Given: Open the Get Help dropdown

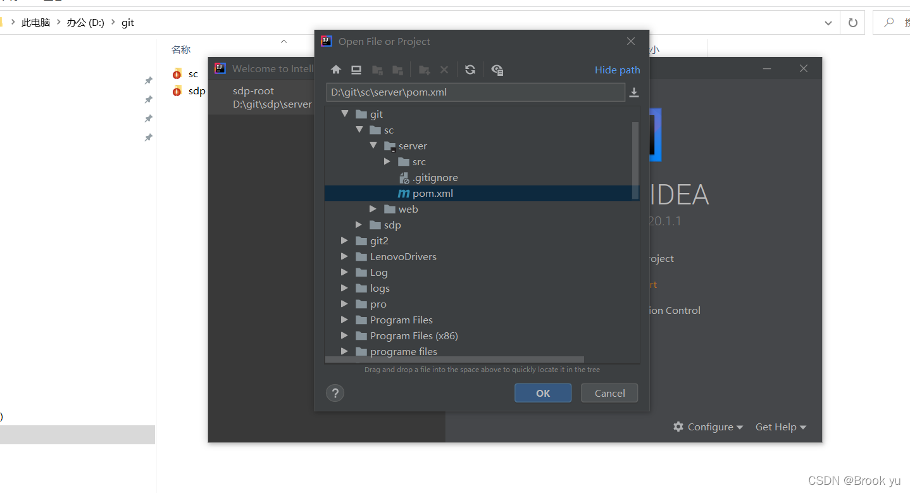Looking at the screenshot, I should pos(781,427).
